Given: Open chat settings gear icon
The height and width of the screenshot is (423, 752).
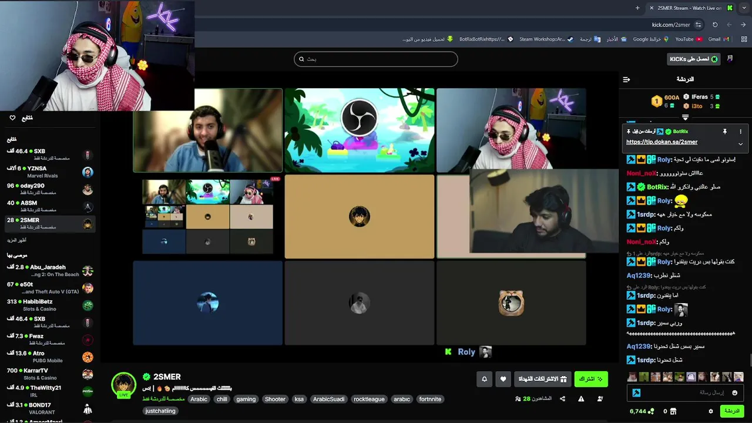Looking at the screenshot, I should 710,411.
